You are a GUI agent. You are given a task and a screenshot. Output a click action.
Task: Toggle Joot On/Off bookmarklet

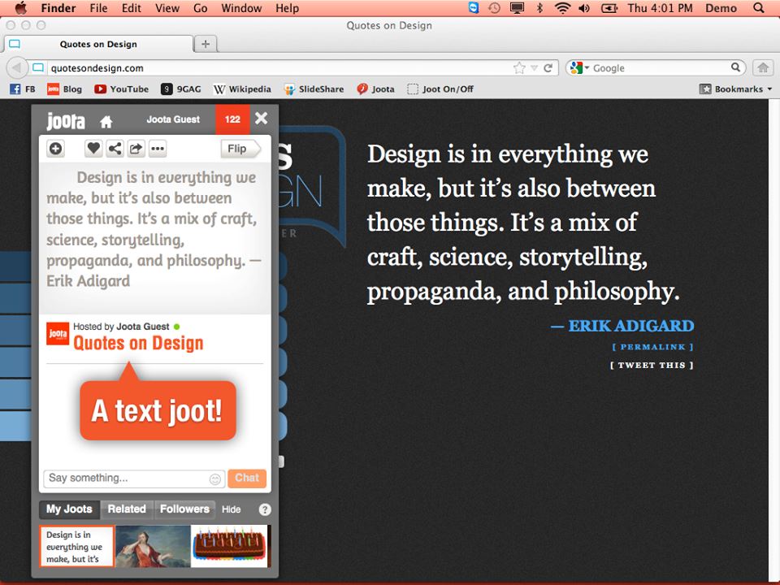coord(440,89)
